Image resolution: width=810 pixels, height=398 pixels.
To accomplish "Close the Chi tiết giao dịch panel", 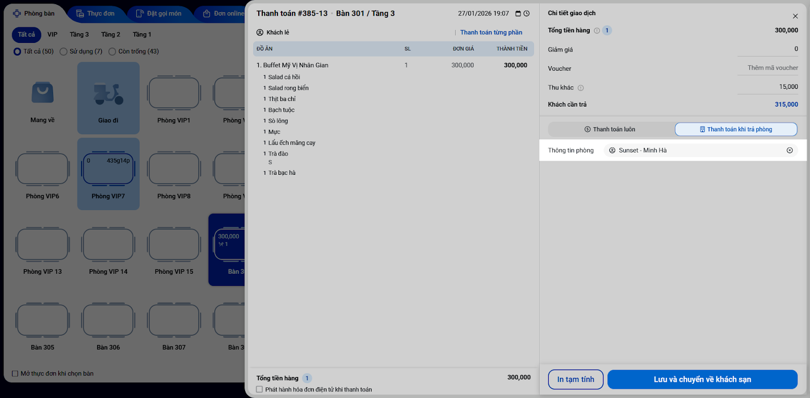I will pyautogui.click(x=795, y=16).
